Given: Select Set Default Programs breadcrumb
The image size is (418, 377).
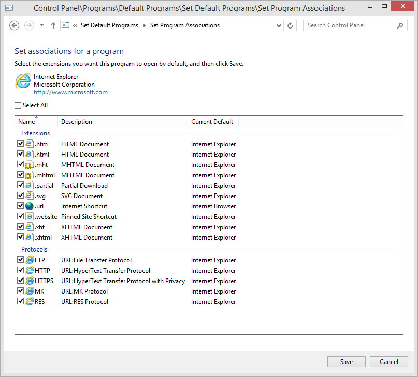Looking at the screenshot, I should 110,25.
